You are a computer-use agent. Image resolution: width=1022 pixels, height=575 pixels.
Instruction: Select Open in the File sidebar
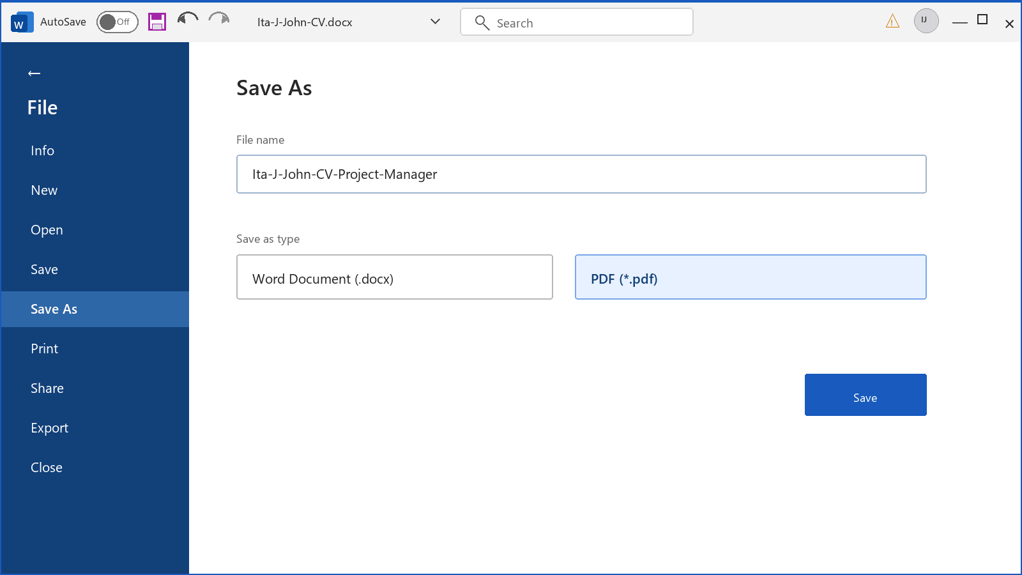coord(95,230)
